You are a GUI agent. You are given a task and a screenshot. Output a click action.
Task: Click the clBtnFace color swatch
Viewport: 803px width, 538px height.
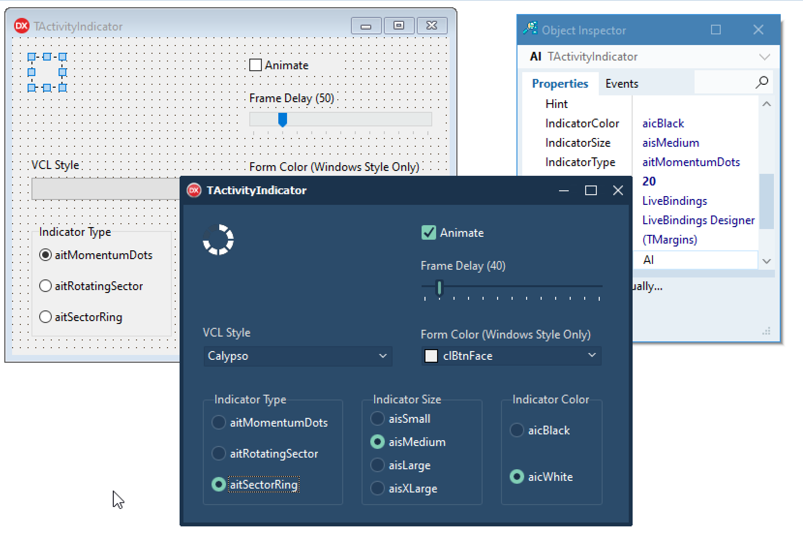coord(431,356)
